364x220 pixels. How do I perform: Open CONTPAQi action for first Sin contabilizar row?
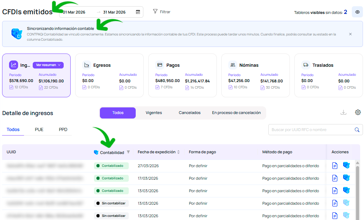[x=346, y=203]
